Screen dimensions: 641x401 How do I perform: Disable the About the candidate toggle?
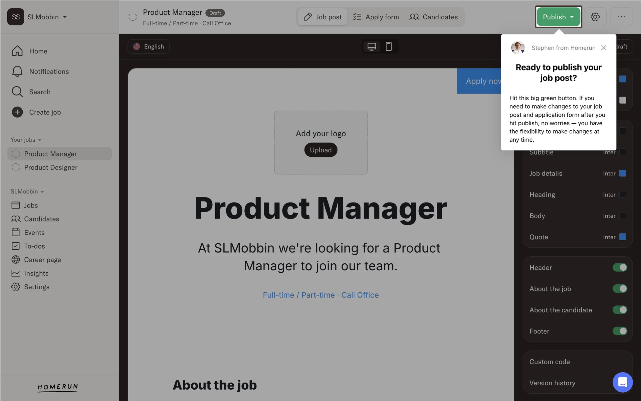point(620,310)
